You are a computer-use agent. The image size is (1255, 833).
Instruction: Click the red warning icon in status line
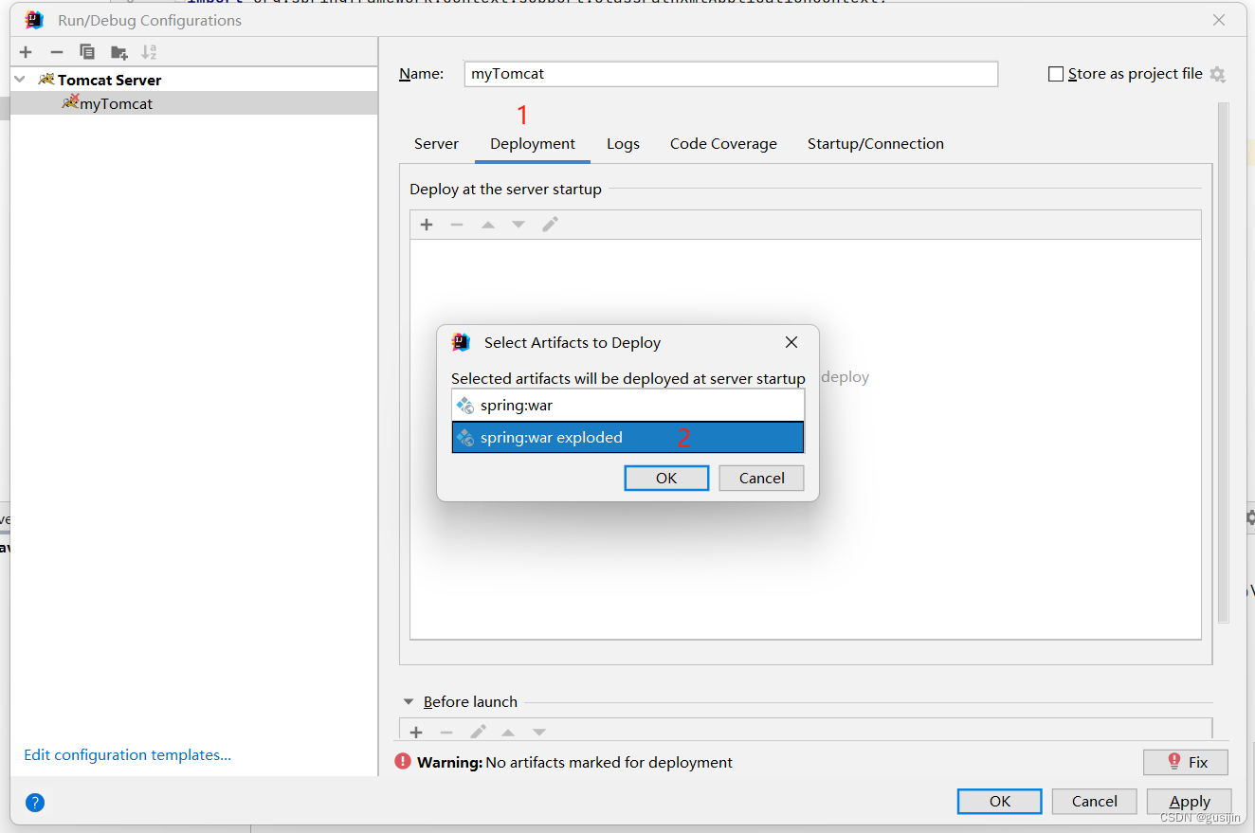(404, 762)
